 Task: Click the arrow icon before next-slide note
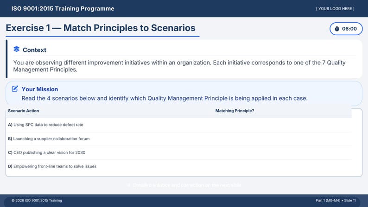coord(128,185)
